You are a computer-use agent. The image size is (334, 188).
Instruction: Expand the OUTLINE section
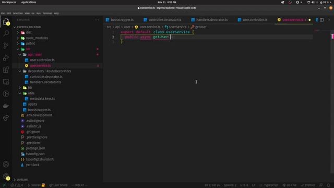(x=21, y=180)
